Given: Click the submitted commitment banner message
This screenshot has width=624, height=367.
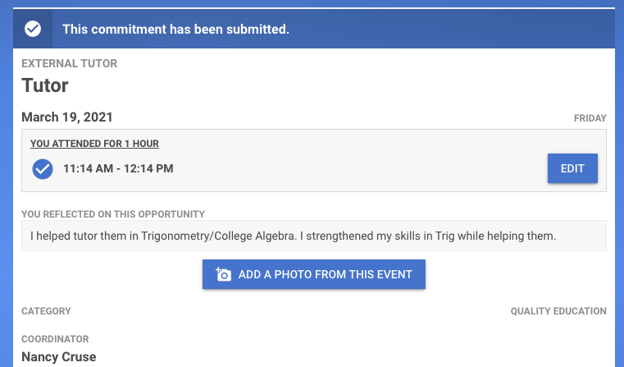Looking at the screenshot, I should coord(175,30).
